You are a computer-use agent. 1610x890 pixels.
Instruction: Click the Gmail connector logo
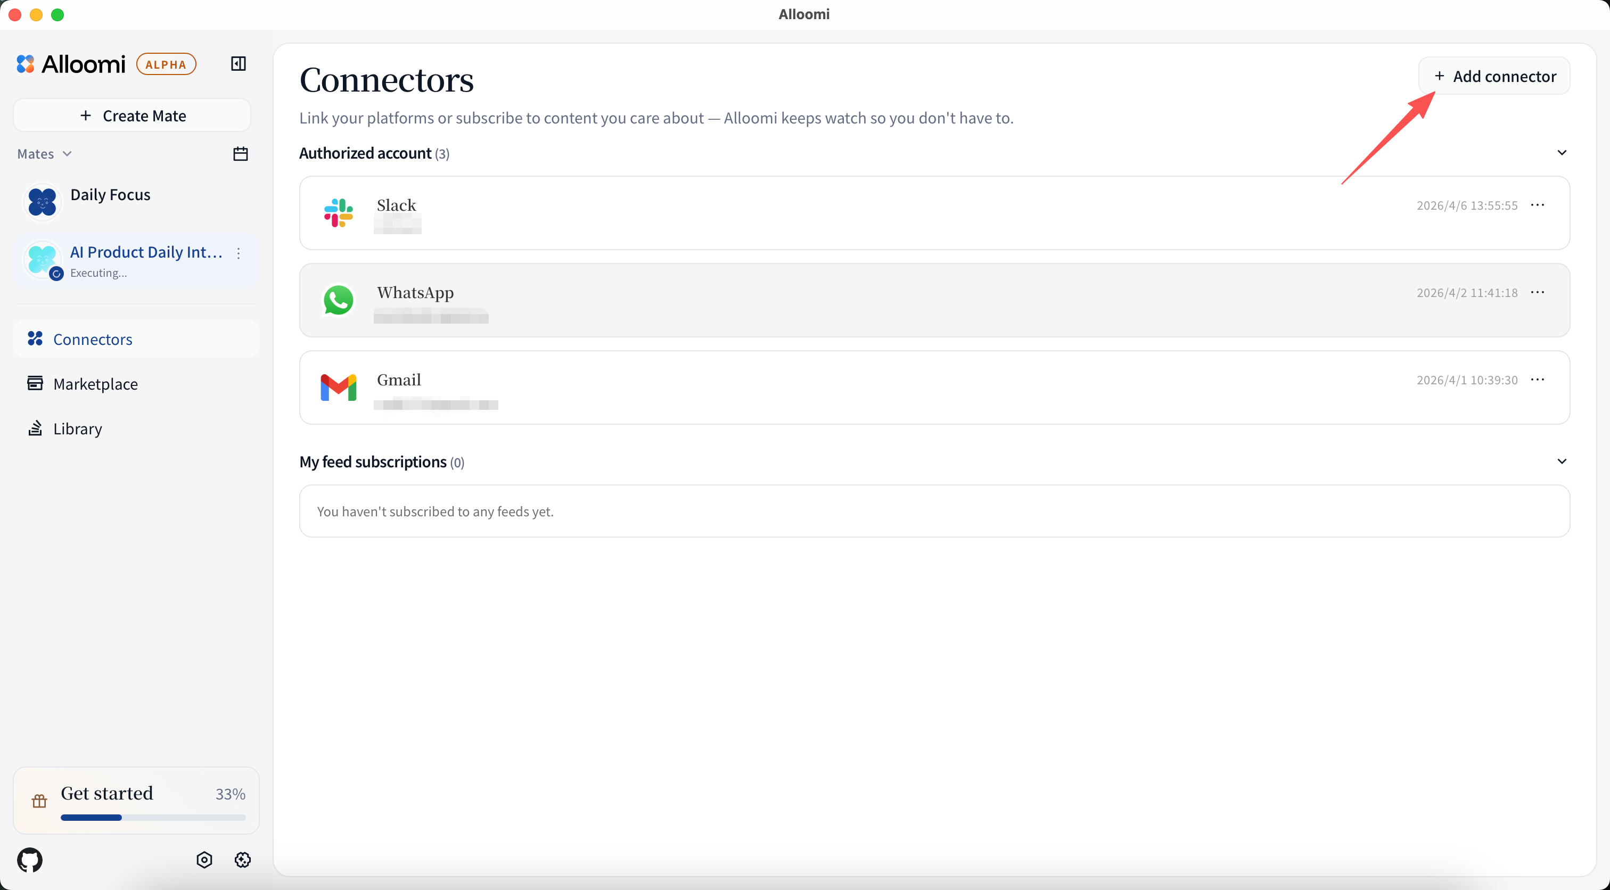(x=338, y=388)
